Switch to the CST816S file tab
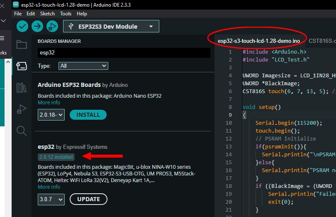 pos(322,41)
